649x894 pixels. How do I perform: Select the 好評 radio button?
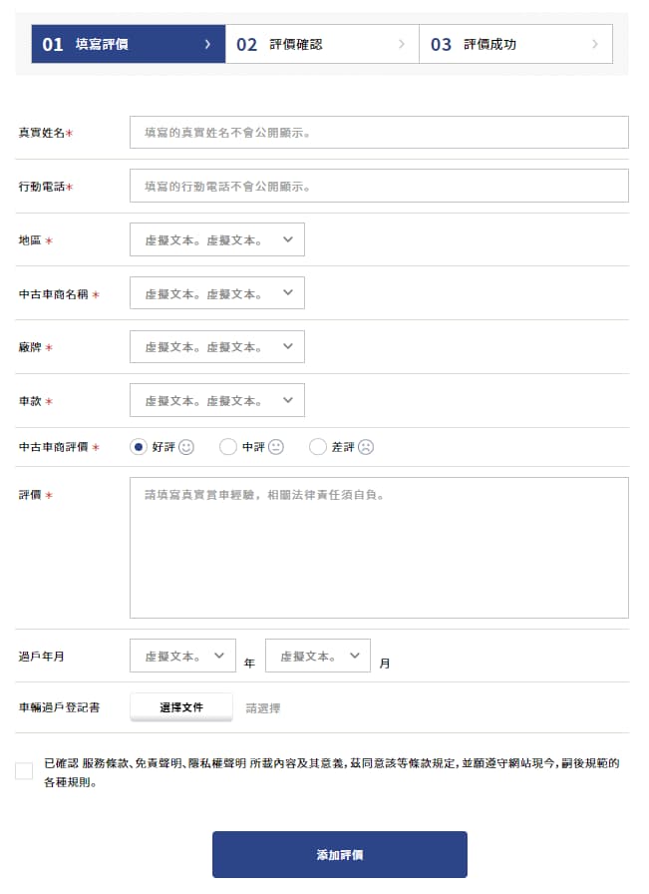tap(139, 447)
